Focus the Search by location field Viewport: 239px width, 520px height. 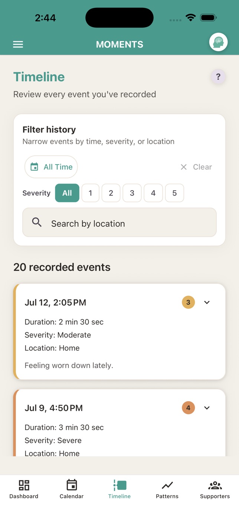click(119, 222)
